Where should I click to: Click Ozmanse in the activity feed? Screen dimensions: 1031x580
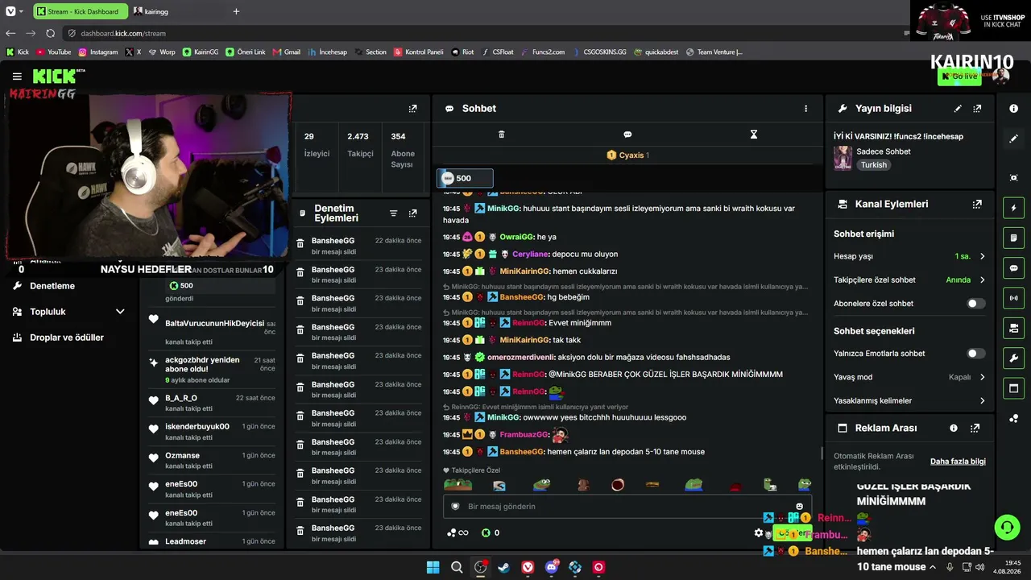pos(182,456)
